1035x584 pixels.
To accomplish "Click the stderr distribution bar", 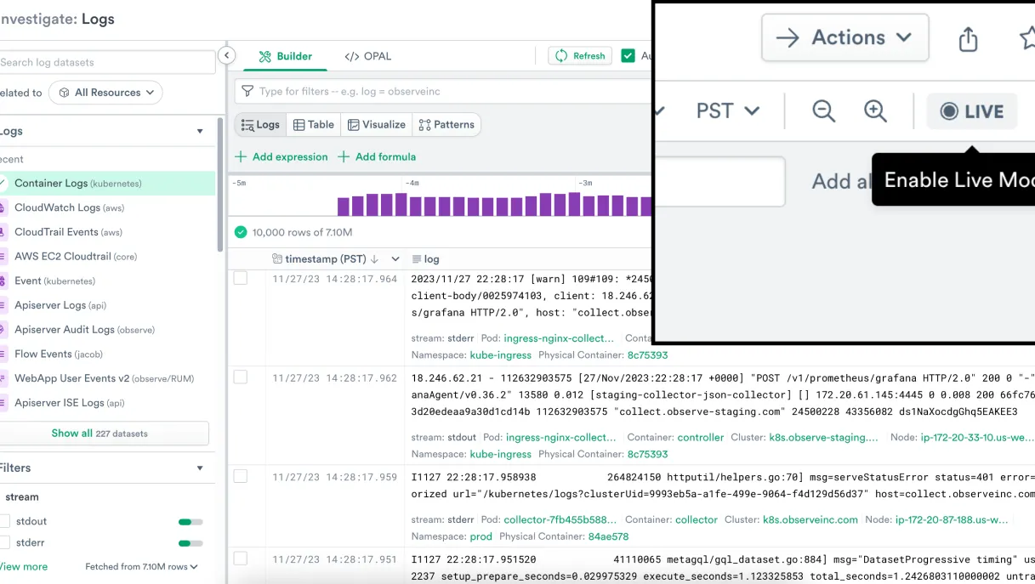I will point(191,543).
